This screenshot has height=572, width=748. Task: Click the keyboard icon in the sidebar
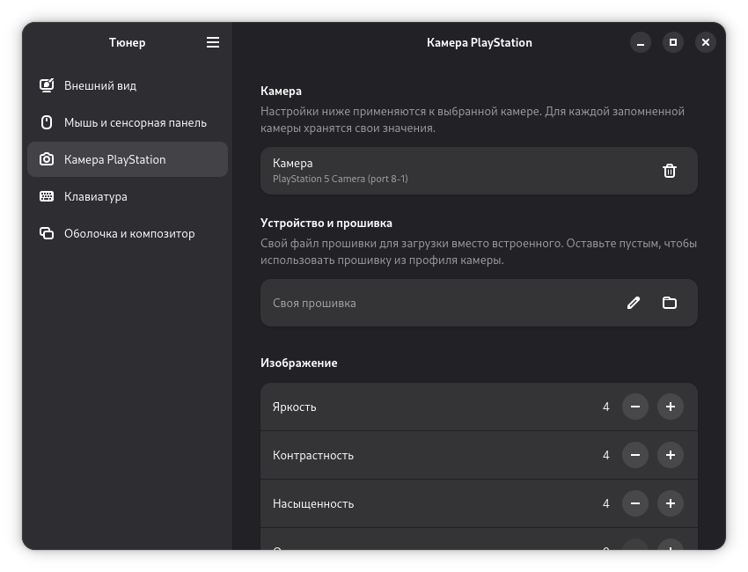(47, 196)
